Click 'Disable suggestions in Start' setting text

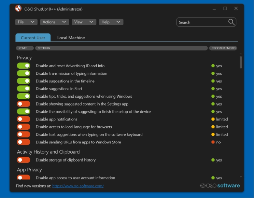59,89
